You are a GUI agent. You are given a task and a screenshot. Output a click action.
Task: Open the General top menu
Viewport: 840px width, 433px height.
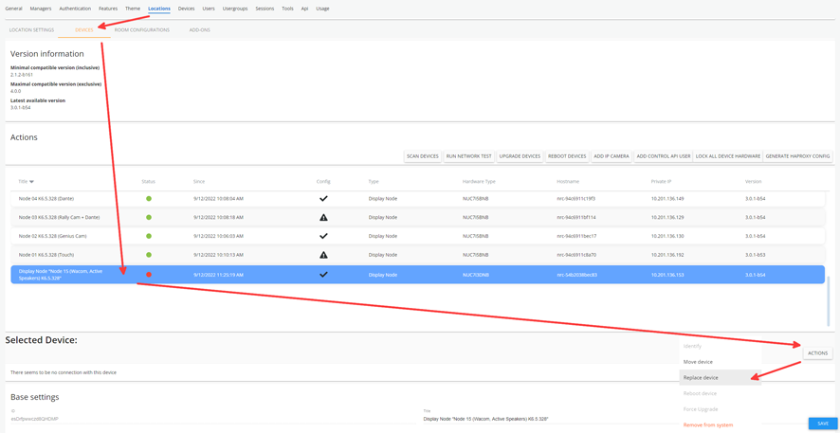pos(13,9)
